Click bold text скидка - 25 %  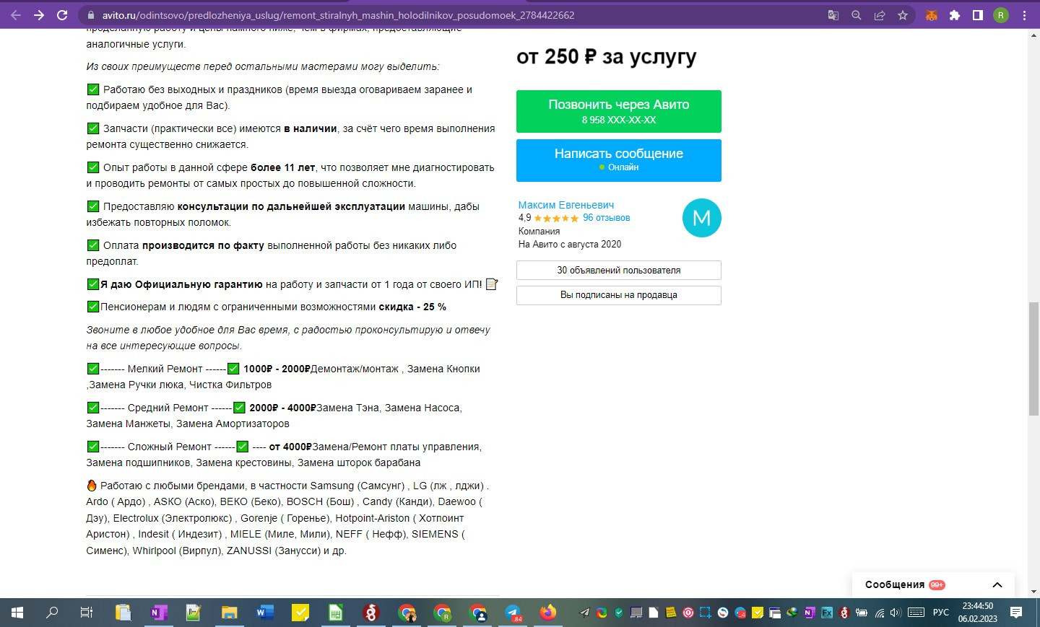pyautogui.click(x=412, y=307)
